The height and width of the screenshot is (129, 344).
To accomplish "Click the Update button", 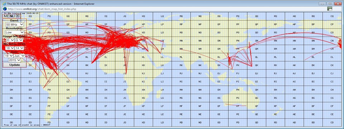I will click(x=14, y=65).
